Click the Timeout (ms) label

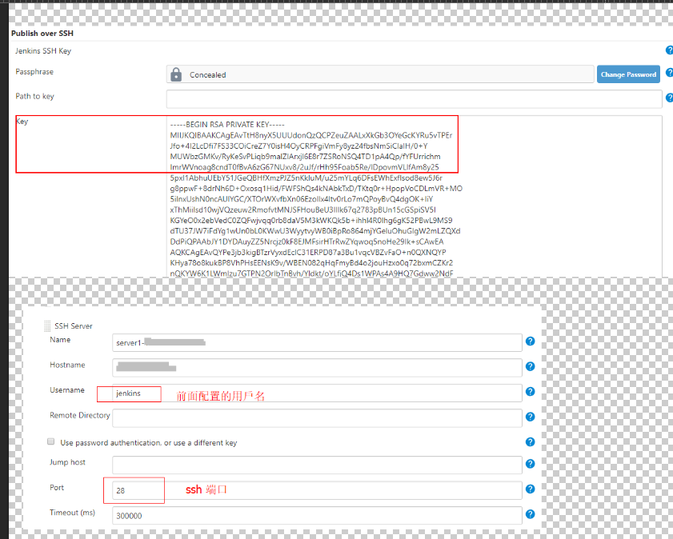pos(72,513)
